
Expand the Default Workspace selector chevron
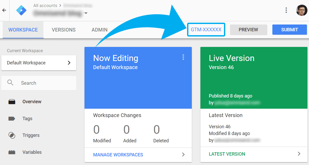point(69,63)
